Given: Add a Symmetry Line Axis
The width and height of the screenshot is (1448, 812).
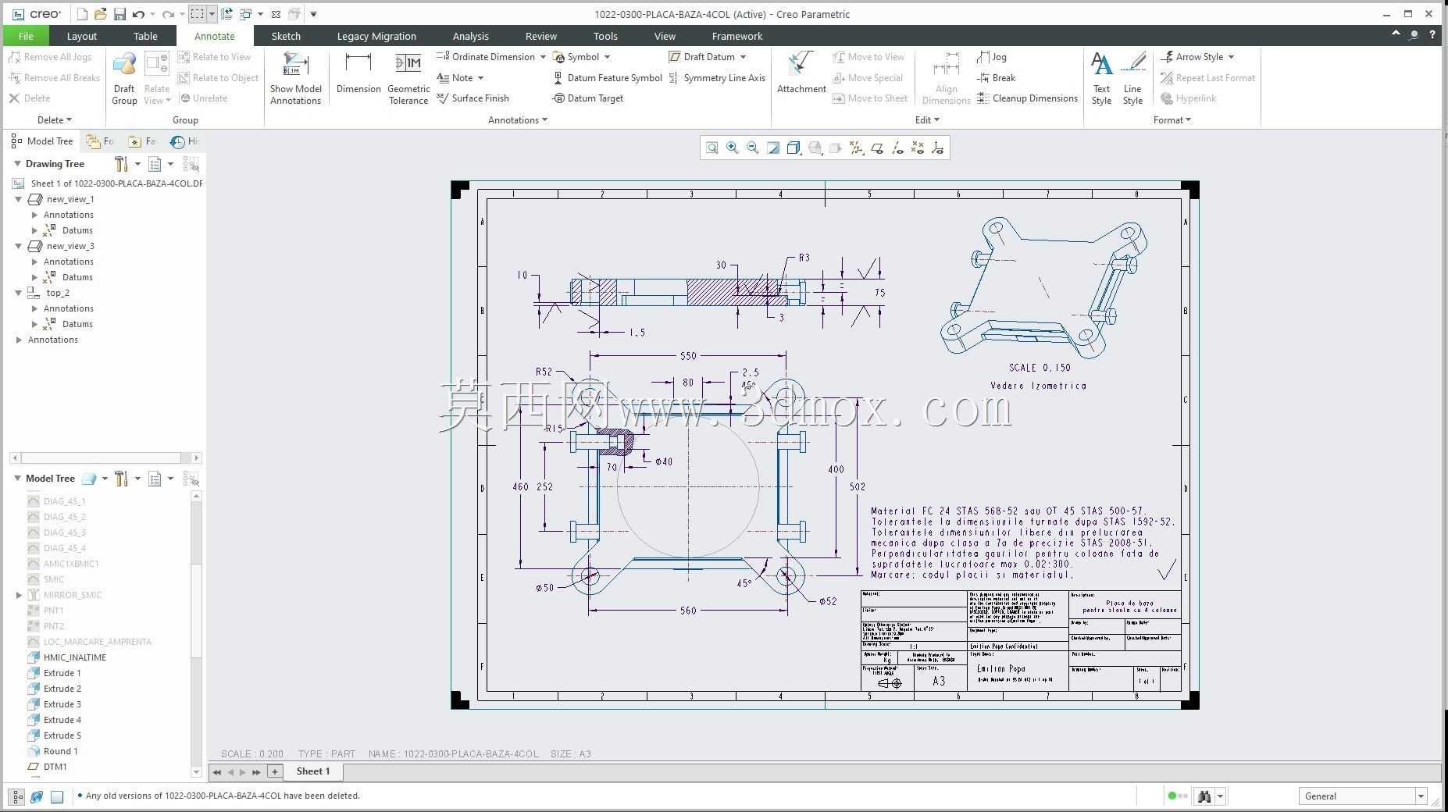Looking at the screenshot, I should (717, 78).
